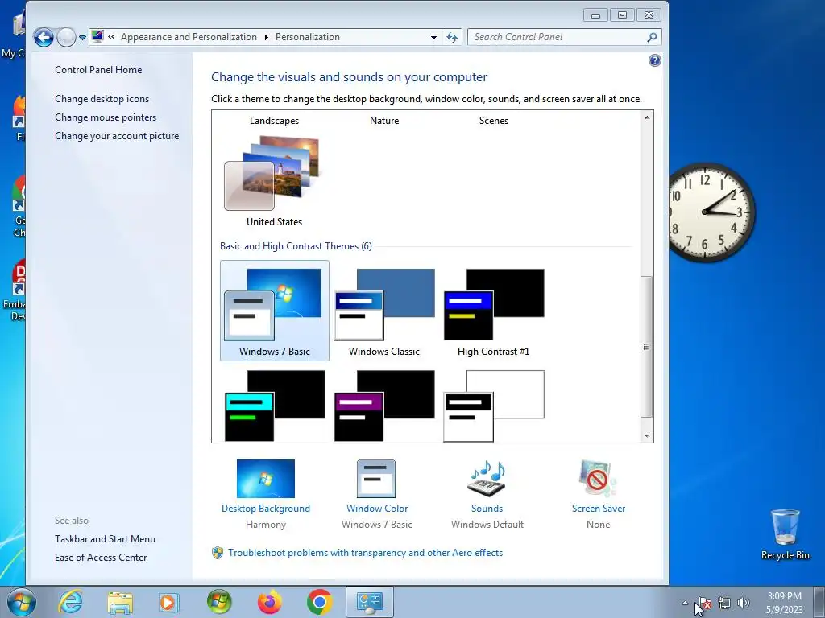The image size is (825, 618).
Task: Open Taskbar and Start Menu link
Action: point(106,538)
